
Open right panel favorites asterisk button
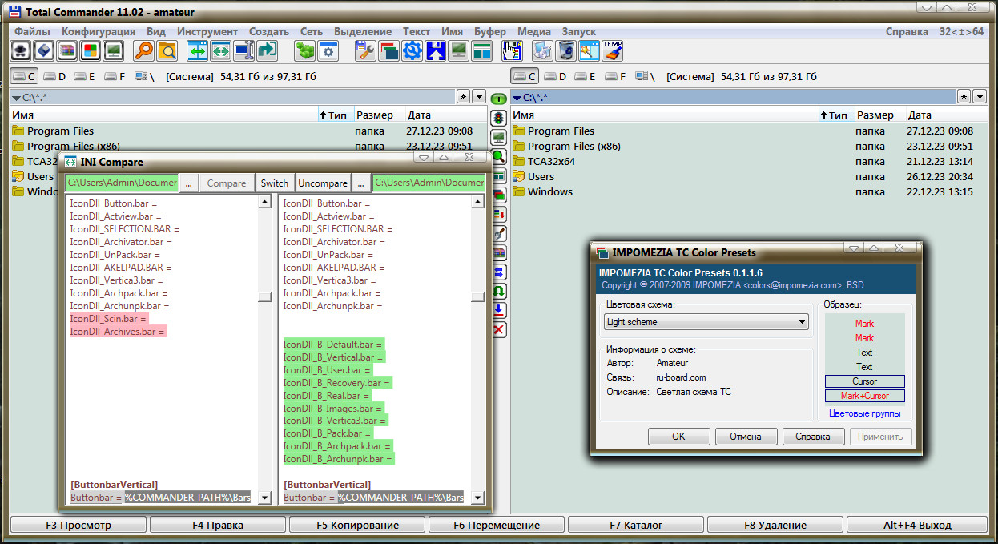pos(964,96)
